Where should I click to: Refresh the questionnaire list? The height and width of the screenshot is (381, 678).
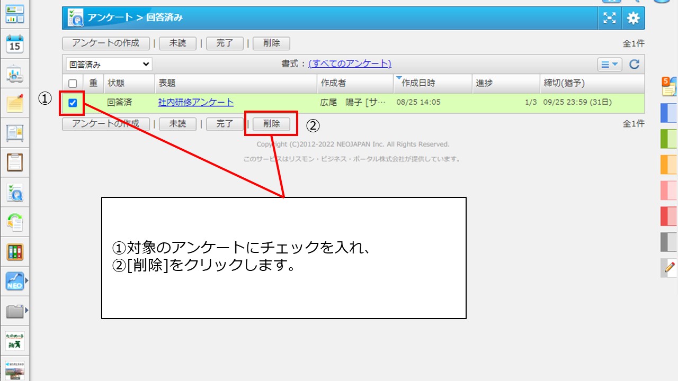pos(634,65)
